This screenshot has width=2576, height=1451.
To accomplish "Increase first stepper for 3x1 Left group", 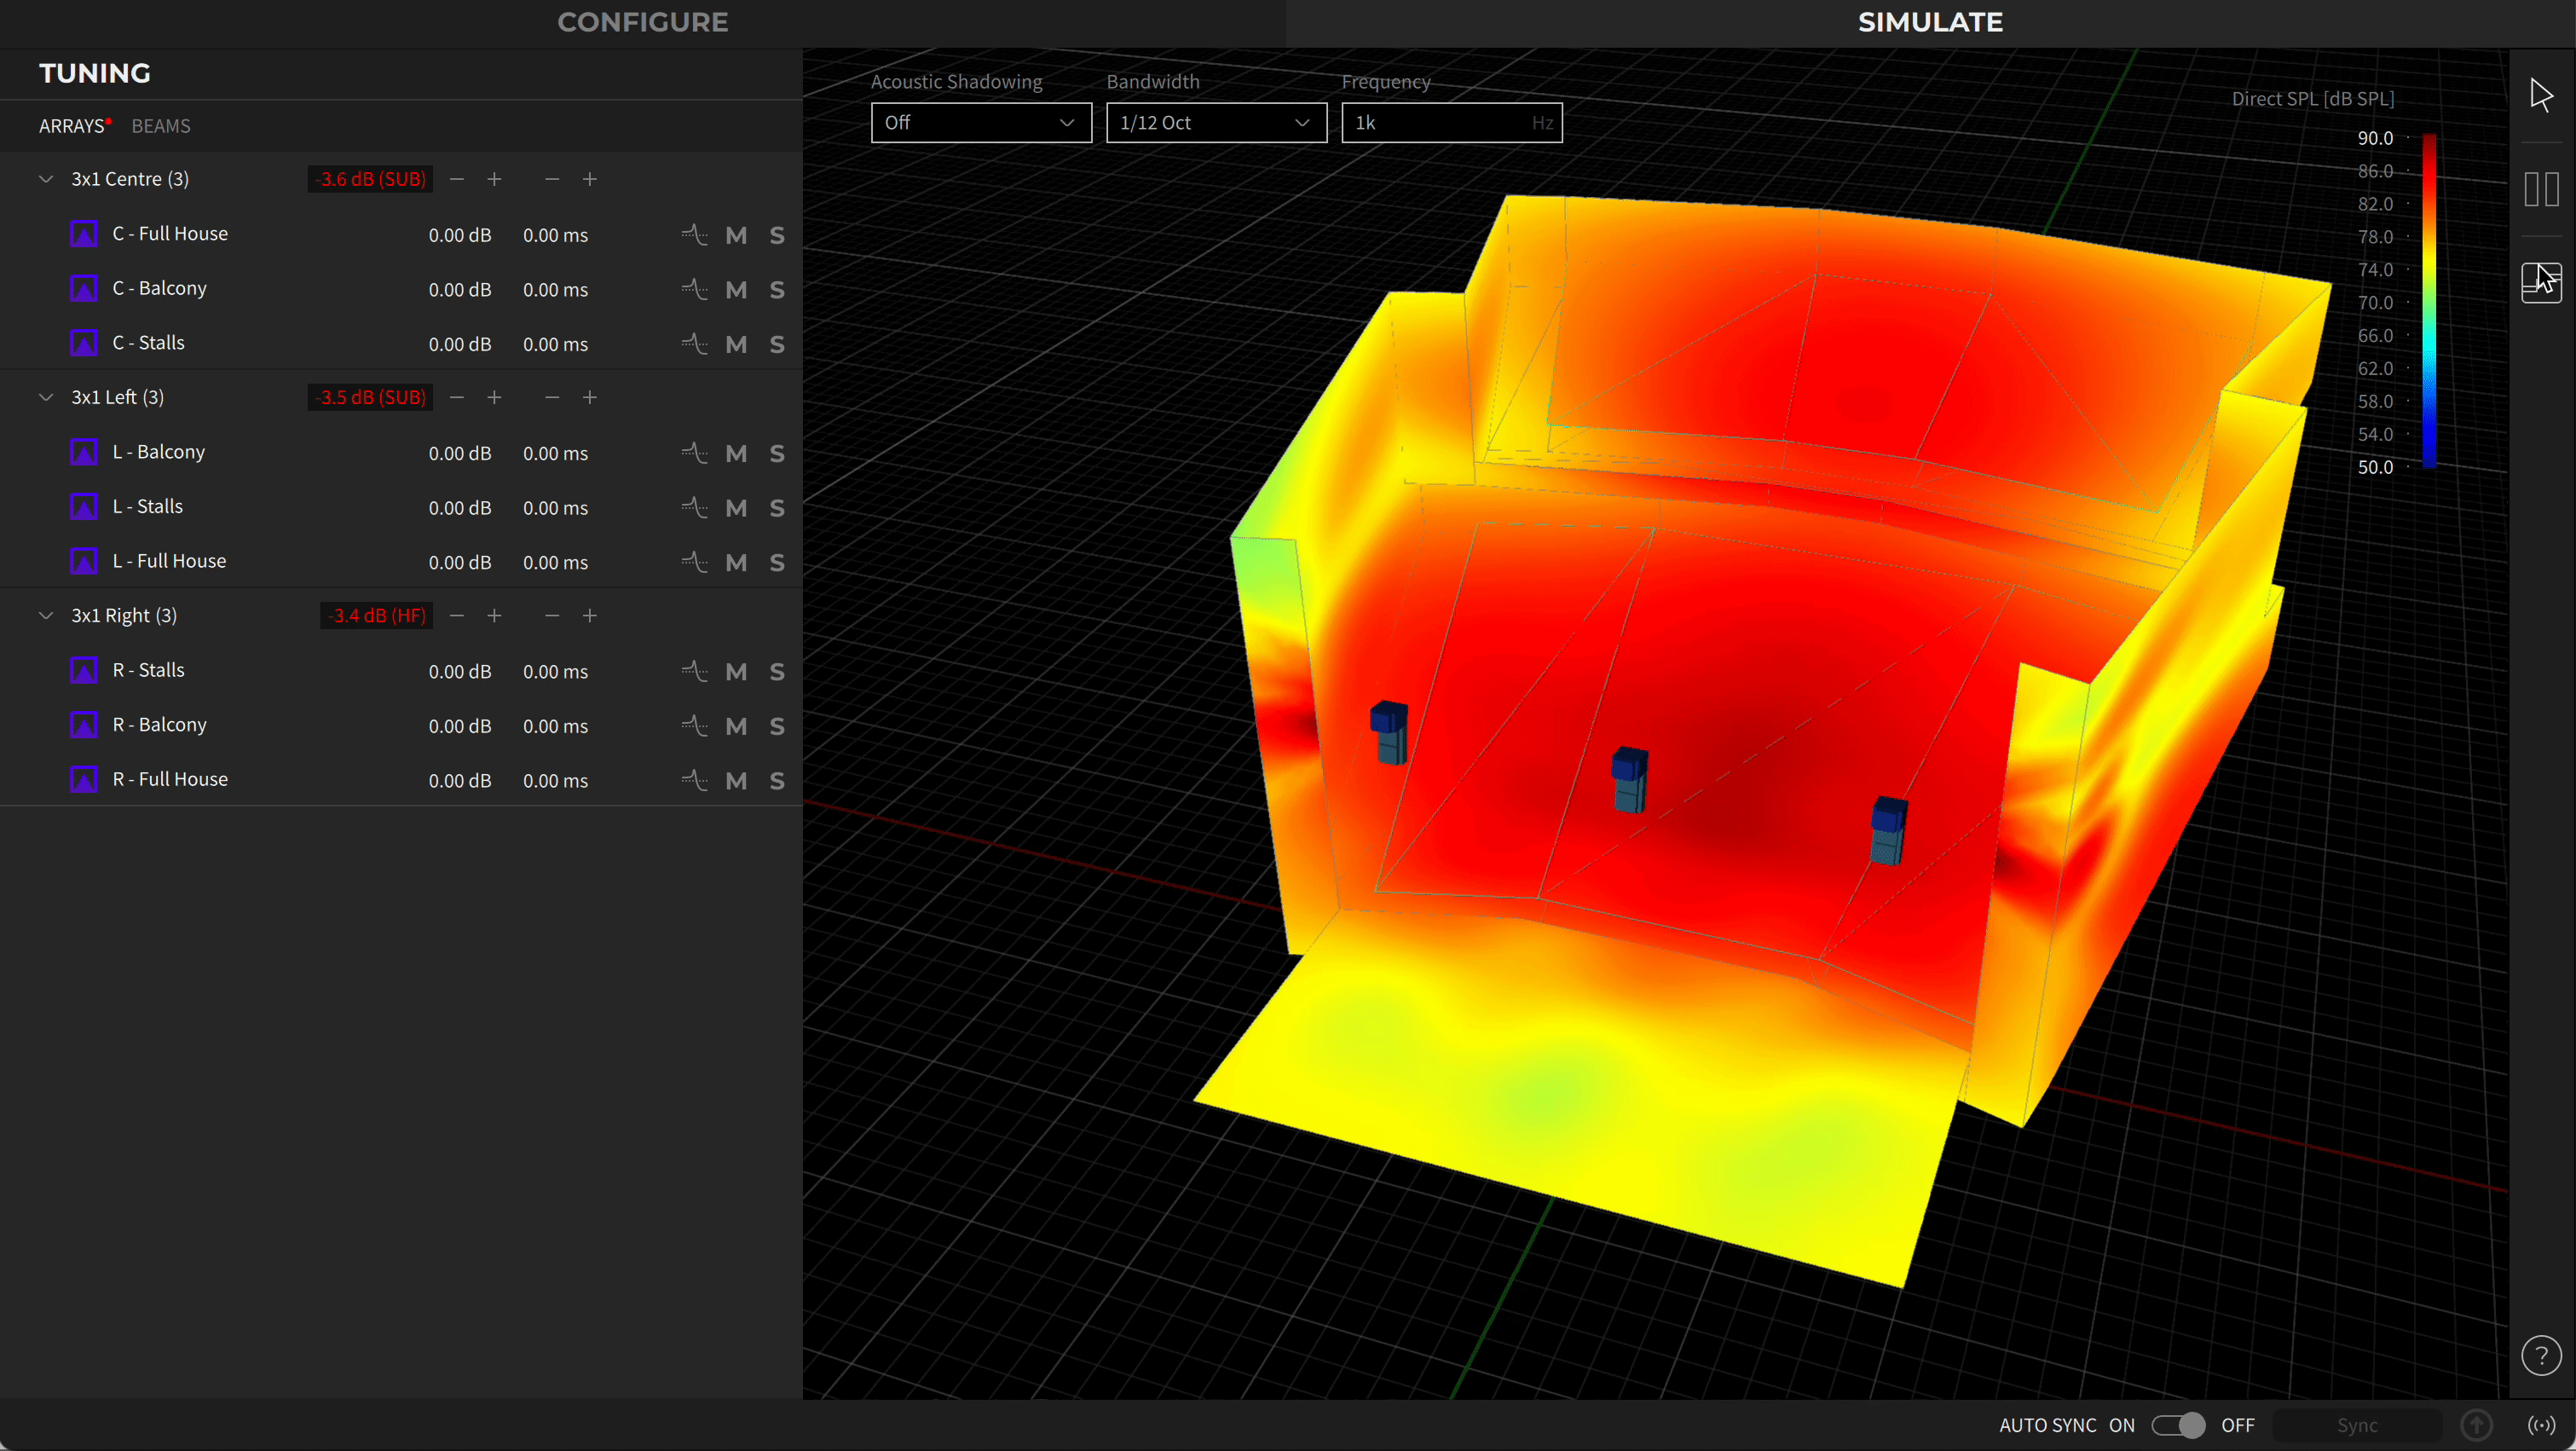I will pyautogui.click(x=494, y=397).
